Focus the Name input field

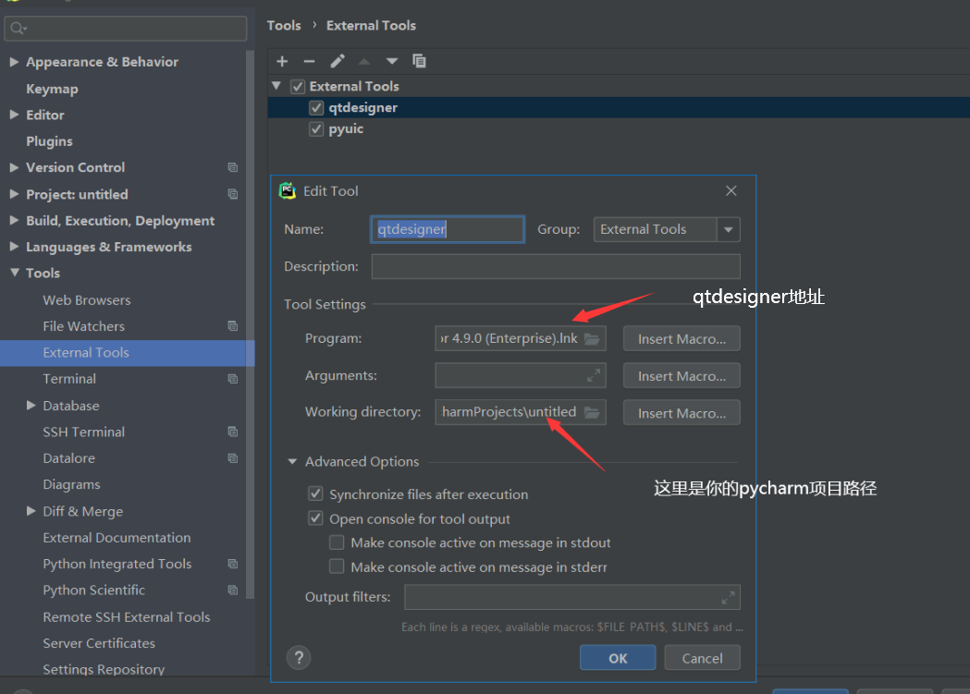pyautogui.click(x=448, y=229)
